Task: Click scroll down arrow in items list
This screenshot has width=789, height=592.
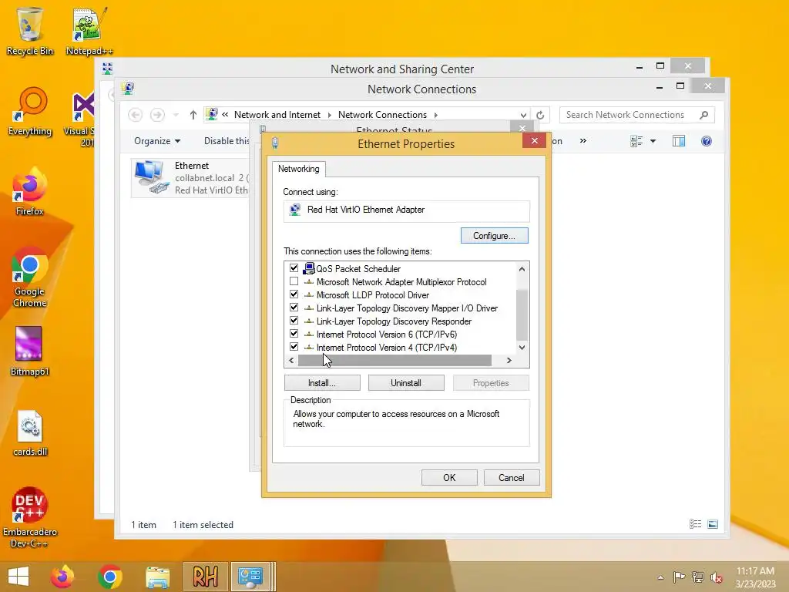Action: click(x=522, y=348)
